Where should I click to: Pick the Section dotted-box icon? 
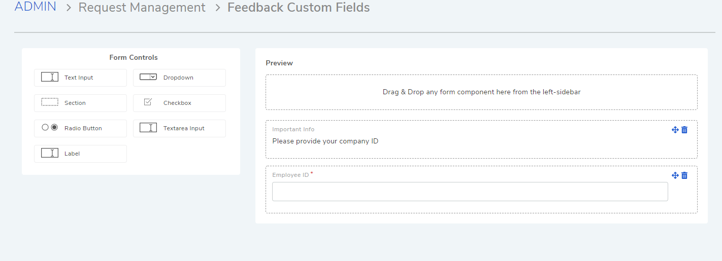coord(50,102)
